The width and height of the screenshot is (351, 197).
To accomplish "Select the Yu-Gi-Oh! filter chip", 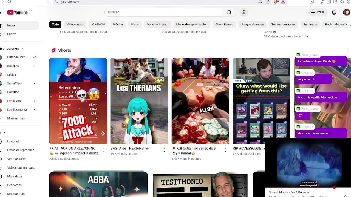I will coord(98,24).
